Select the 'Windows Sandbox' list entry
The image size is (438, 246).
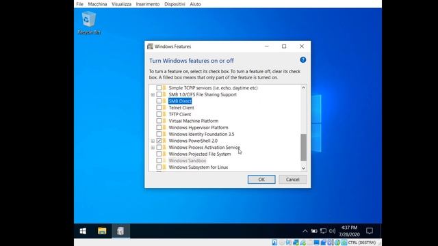tap(187, 161)
